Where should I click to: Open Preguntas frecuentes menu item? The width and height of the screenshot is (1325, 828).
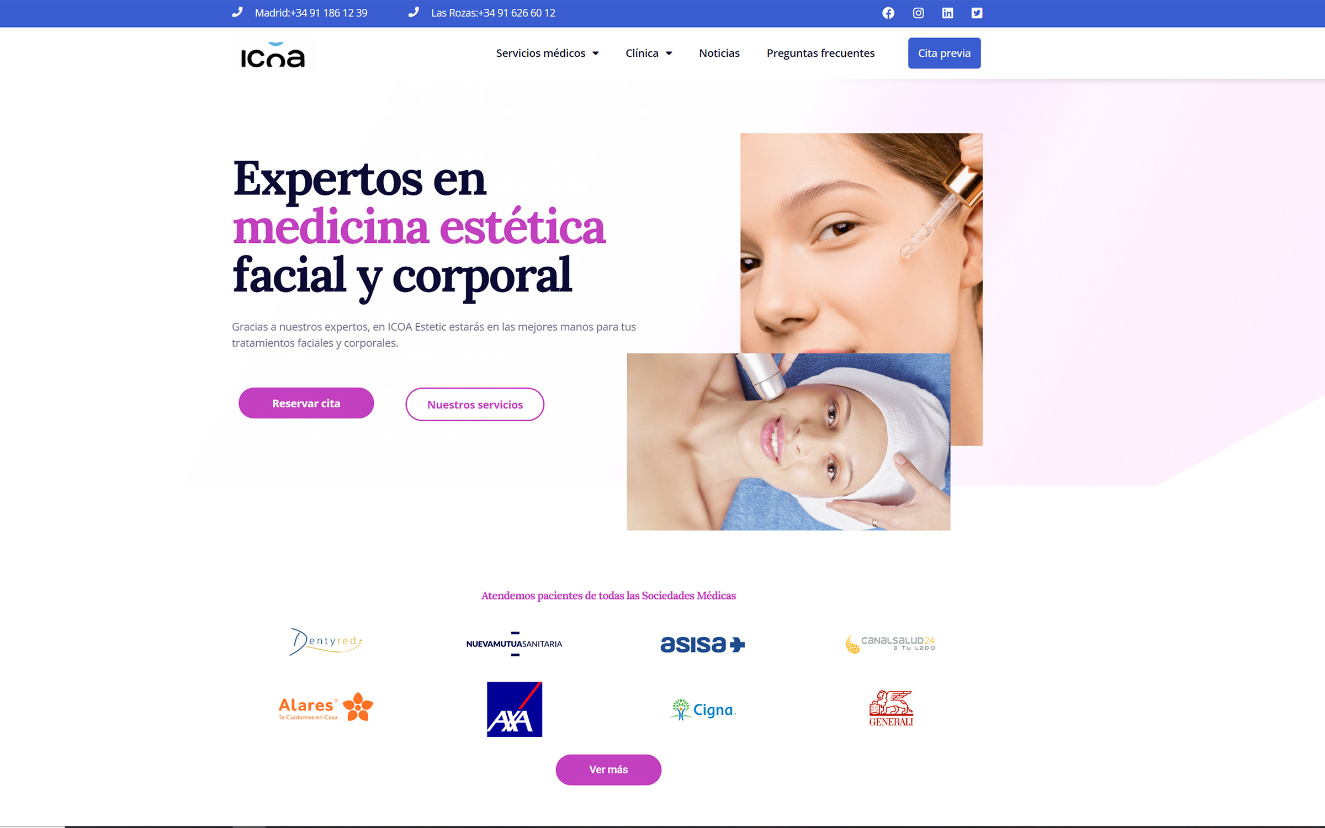pyautogui.click(x=820, y=53)
